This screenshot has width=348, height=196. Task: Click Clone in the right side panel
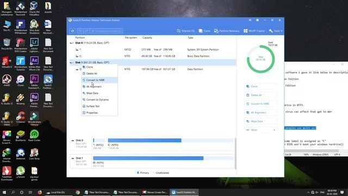(260, 87)
